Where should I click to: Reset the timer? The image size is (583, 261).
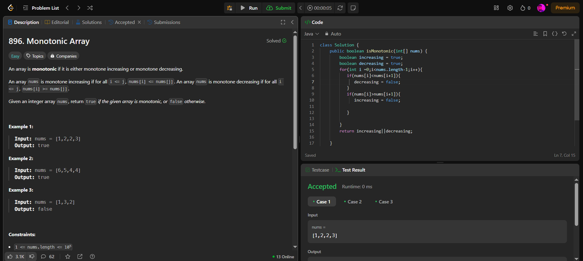click(341, 8)
